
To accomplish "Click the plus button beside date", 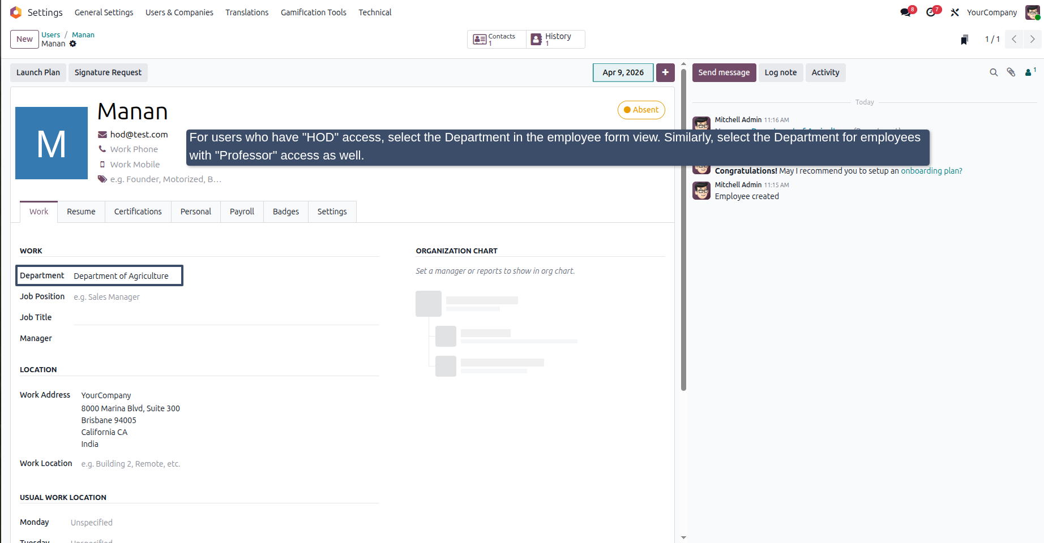I will [x=665, y=72].
